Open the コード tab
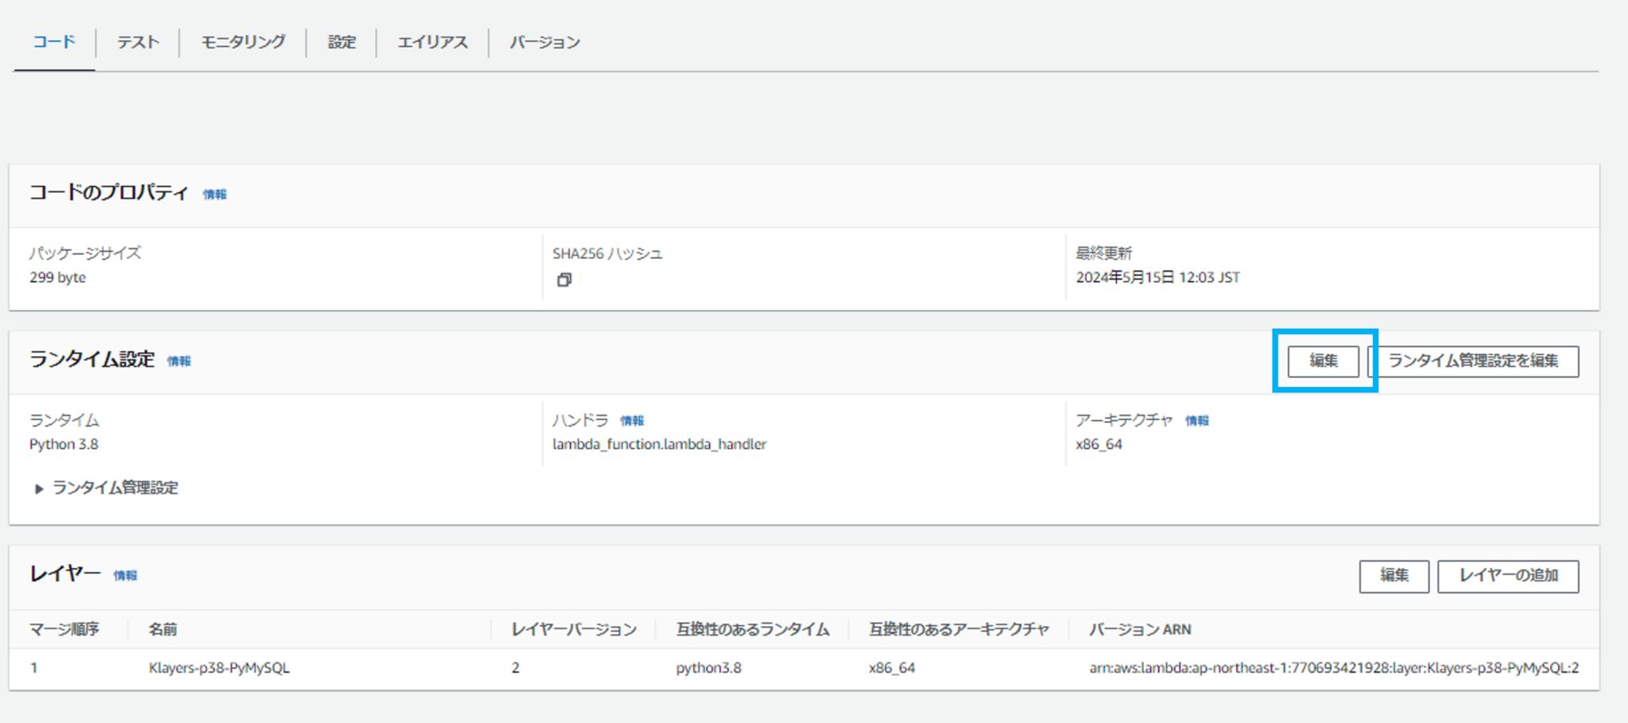This screenshot has height=723, width=1628. click(54, 42)
